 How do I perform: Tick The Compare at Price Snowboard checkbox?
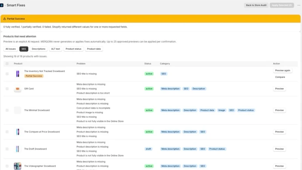coord(7,132)
